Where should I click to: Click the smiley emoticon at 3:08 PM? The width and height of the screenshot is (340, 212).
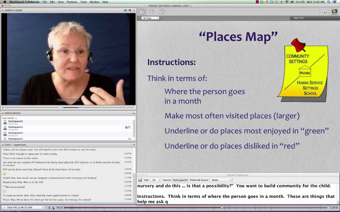(x=4, y=173)
